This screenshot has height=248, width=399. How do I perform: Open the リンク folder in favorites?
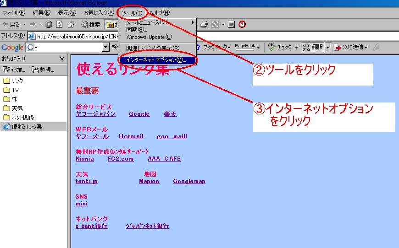(13, 81)
